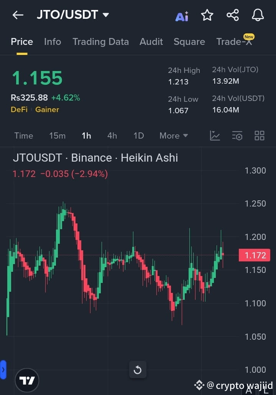276x395 pixels.
Task: Add JTO/USDT to favorites star
Action: click(207, 15)
